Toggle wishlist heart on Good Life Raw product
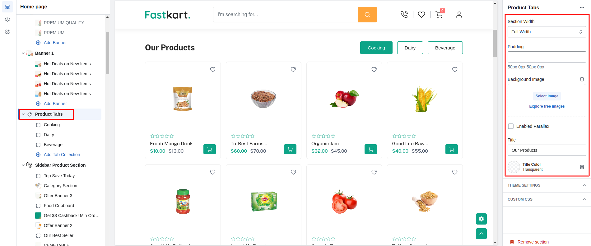This screenshot has width=591, height=246. point(454,69)
